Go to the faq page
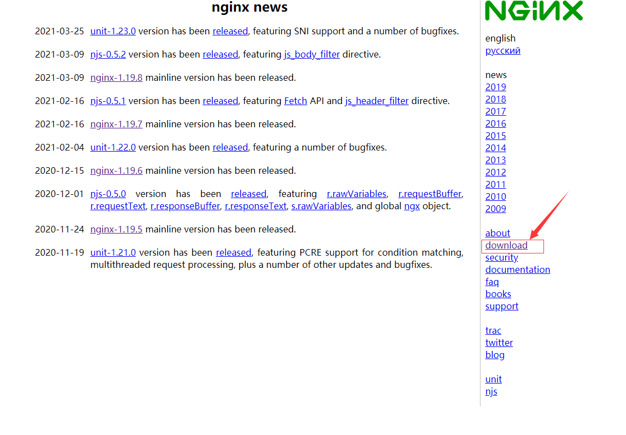This screenshot has height=435, width=626. pos(492,282)
